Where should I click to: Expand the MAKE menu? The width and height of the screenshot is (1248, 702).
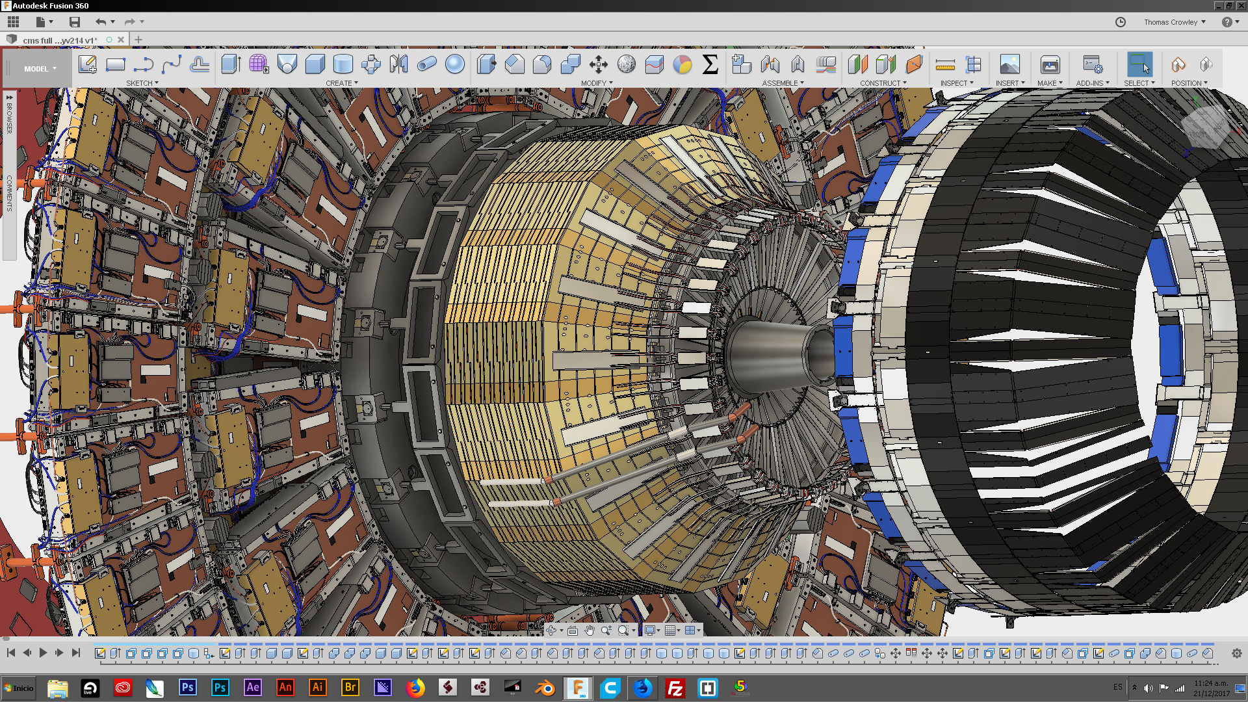click(1050, 83)
